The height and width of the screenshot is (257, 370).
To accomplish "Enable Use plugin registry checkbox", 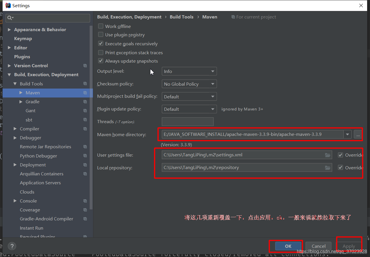I will (x=101, y=35).
